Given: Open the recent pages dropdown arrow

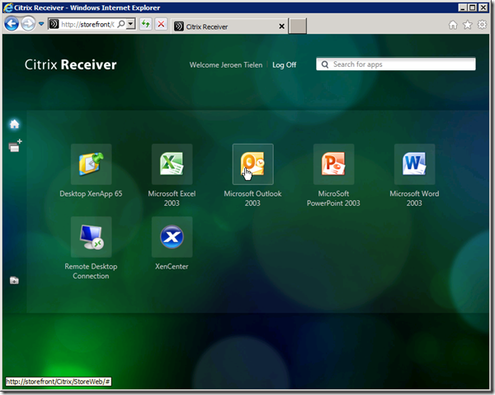Looking at the screenshot, I should [41, 24].
